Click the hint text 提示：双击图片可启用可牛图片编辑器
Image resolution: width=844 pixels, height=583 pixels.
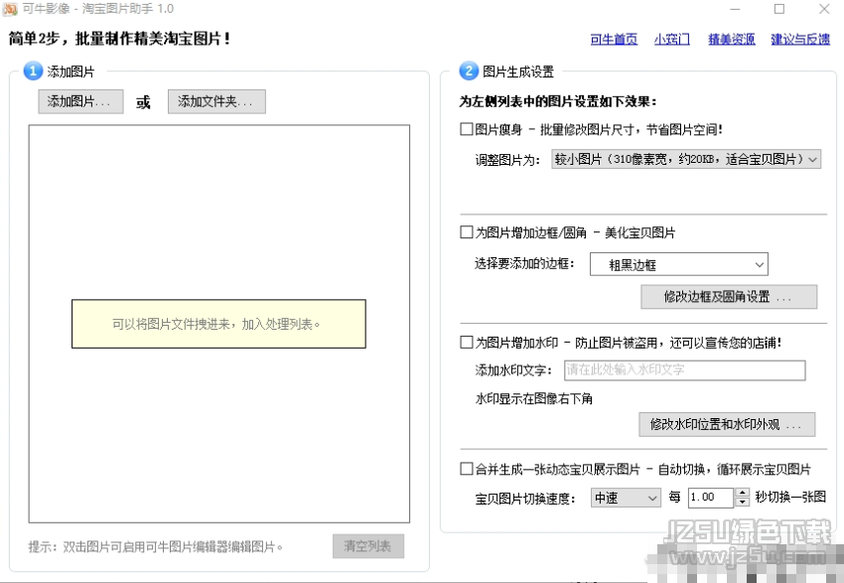[156, 547]
